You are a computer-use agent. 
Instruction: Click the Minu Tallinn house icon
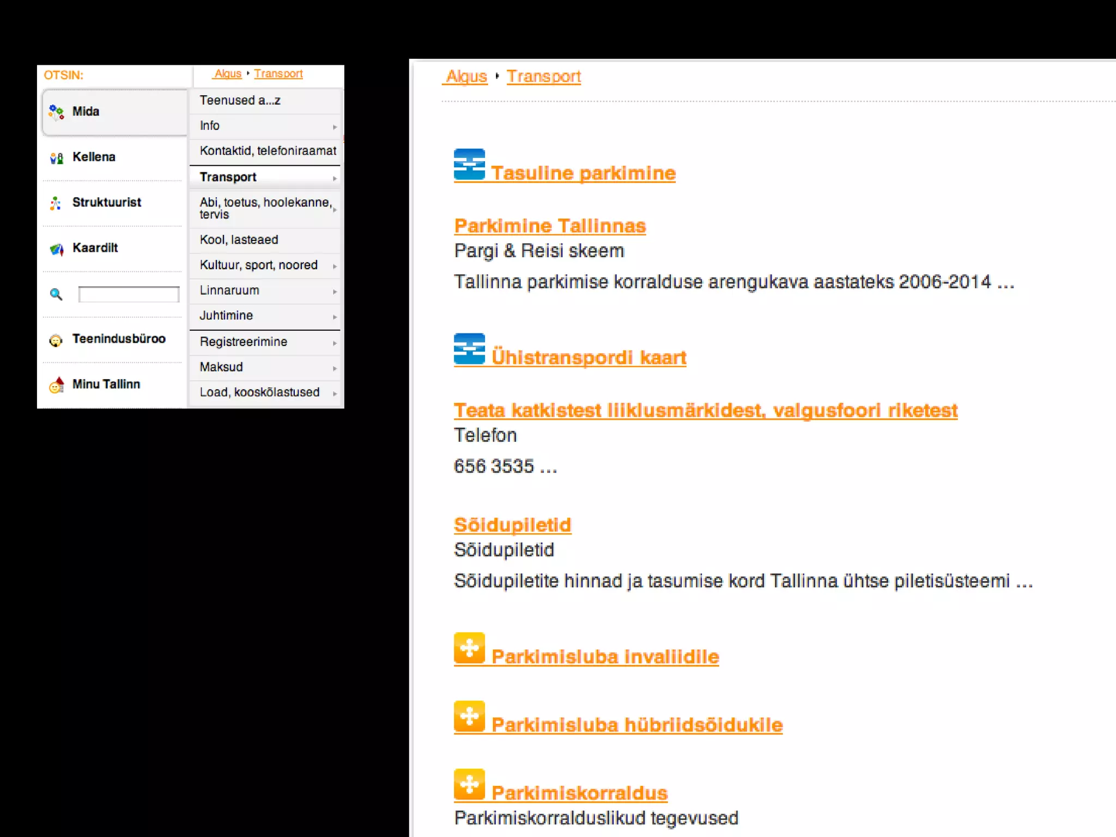coord(56,385)
